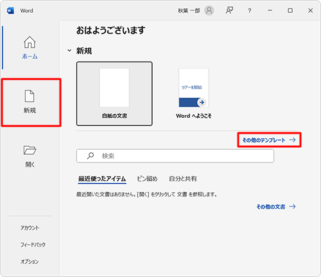Switch to the ピン留め tab
This screenshot has width=321, height=277.
point(147,179)
